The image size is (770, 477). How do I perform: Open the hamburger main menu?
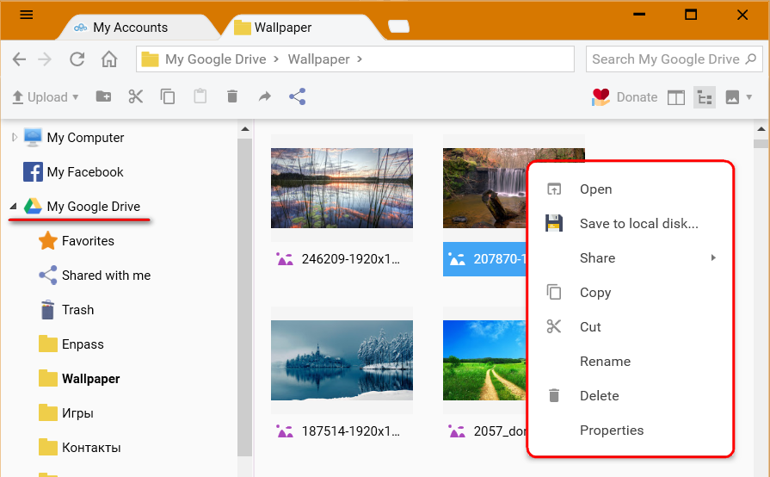(x=27, y=15)
